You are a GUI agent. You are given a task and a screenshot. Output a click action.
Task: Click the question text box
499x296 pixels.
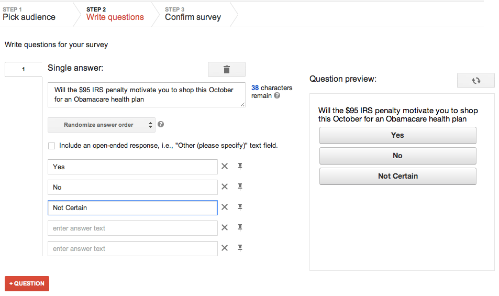pos(147,94)
